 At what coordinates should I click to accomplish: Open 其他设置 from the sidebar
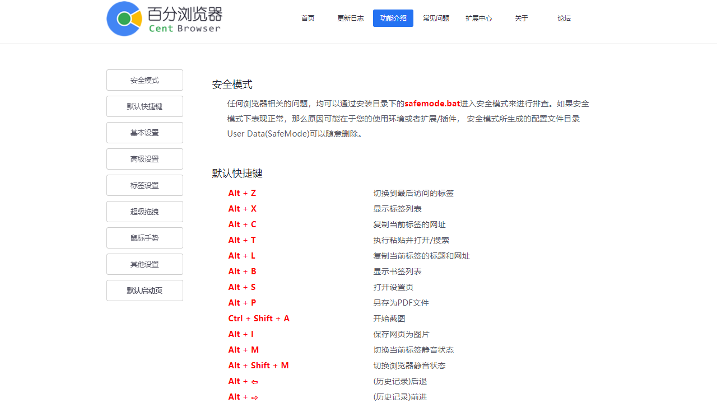pyautogui.click(x=145, y=264)
